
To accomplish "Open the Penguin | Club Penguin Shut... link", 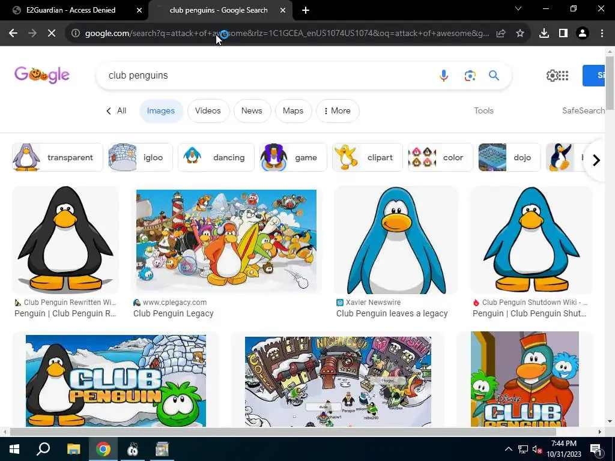I will coord(530,313).
